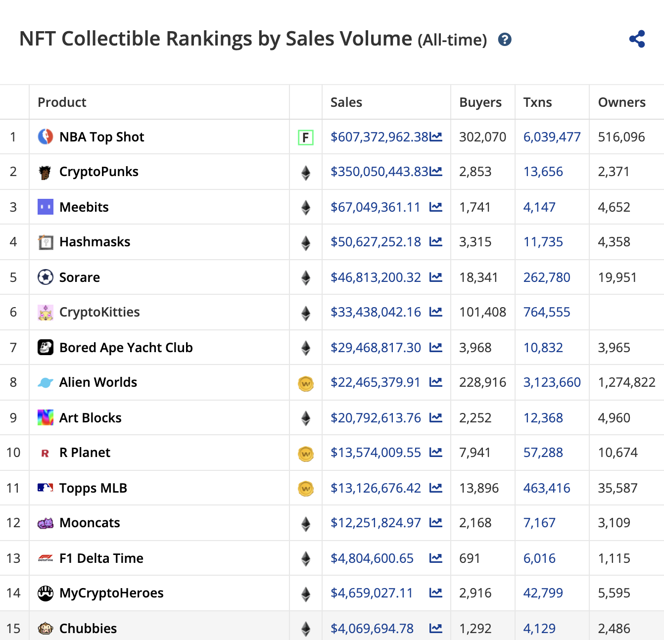Viewport: 664px width, 640px height.
Task: Sort by the Product column header
Action: 62,102
